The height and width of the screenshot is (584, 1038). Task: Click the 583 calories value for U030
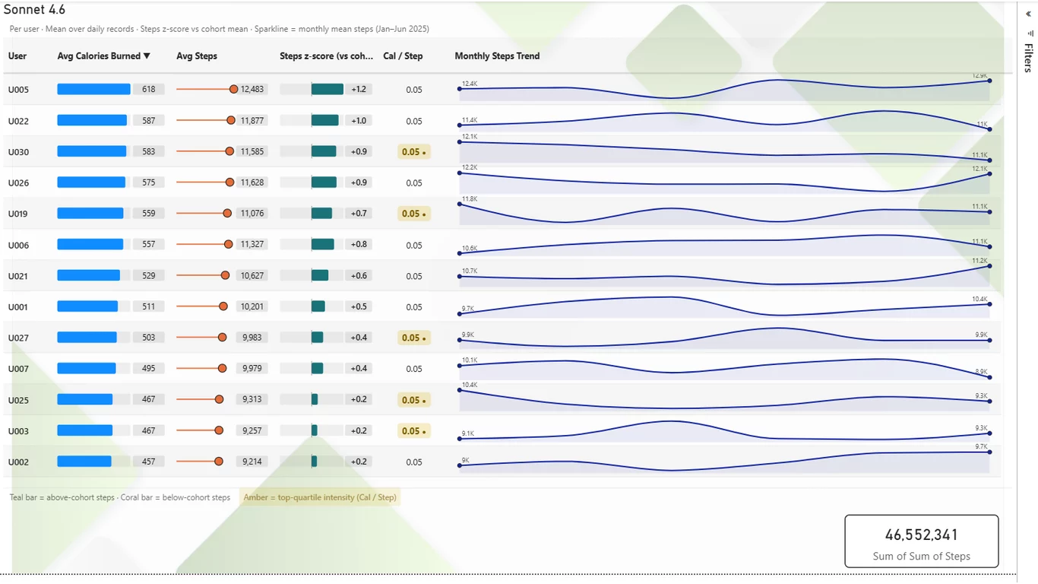pyautogui.click(x=149, y=152)
